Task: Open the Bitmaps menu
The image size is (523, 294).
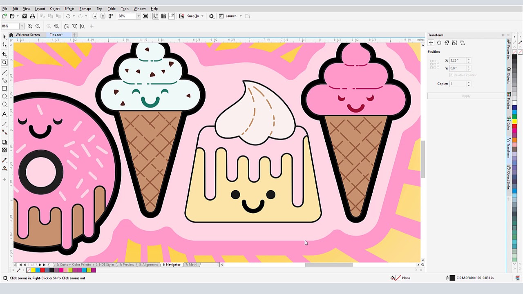Action: pos(85,9)
